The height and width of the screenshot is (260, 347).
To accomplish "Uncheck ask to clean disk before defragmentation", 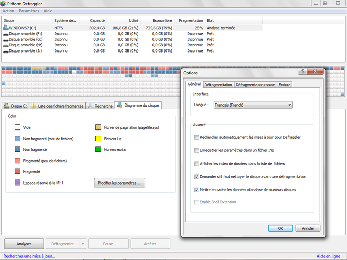I will [x=196, y=177].
